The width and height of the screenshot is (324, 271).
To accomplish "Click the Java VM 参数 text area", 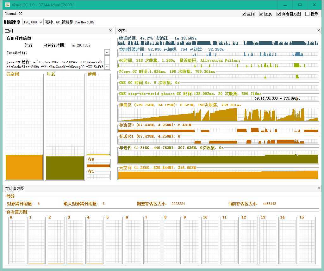I will point(55,59).
